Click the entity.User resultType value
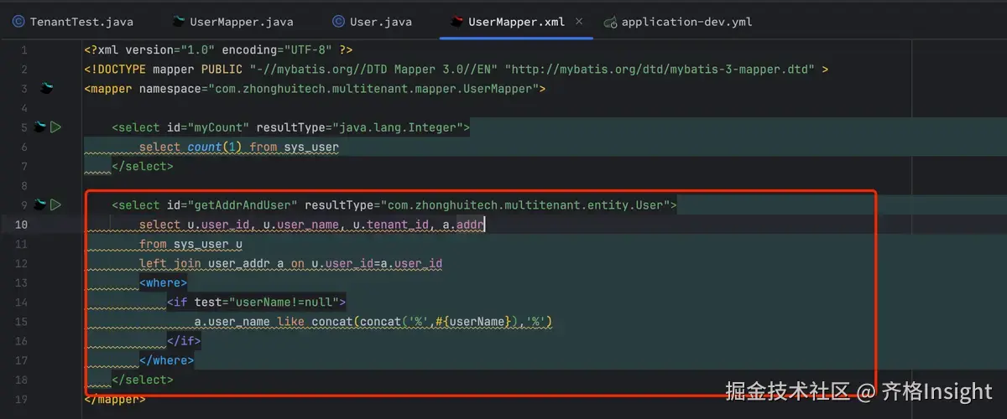 525,204
